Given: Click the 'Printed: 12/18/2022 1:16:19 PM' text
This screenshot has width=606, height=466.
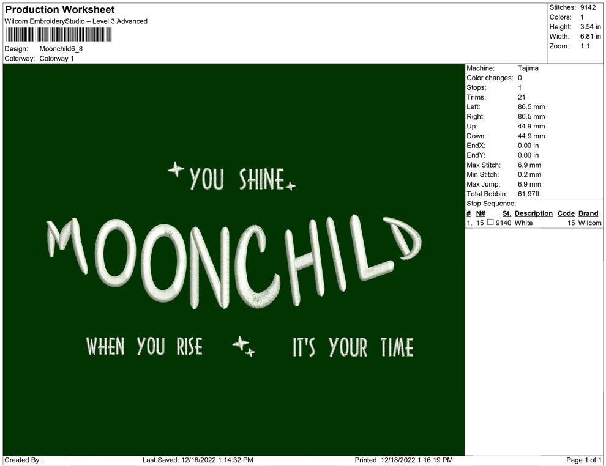Looking at the screenshot, I should pyautogui.click(x=403, y=460).
